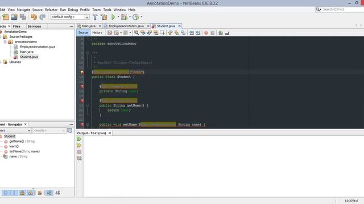The image size is (364, 204).
Task: Click the Previous Bookmark icon
Action: [171, 33]
